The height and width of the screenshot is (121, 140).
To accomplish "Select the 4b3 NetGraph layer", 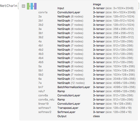I will tap(87, 54).
